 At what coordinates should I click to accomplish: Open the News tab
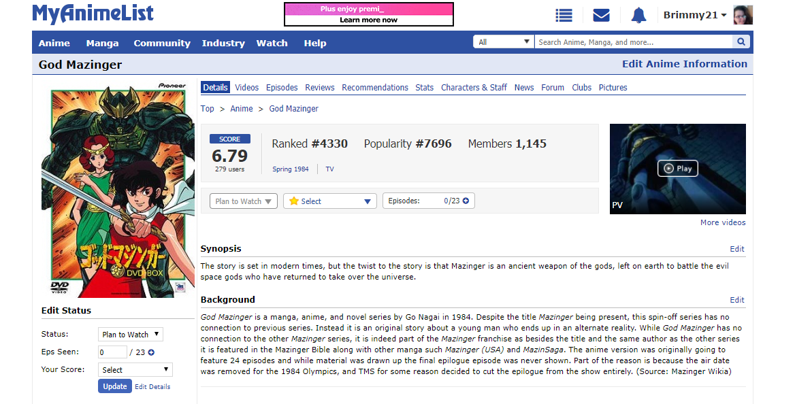coord(524,88)
